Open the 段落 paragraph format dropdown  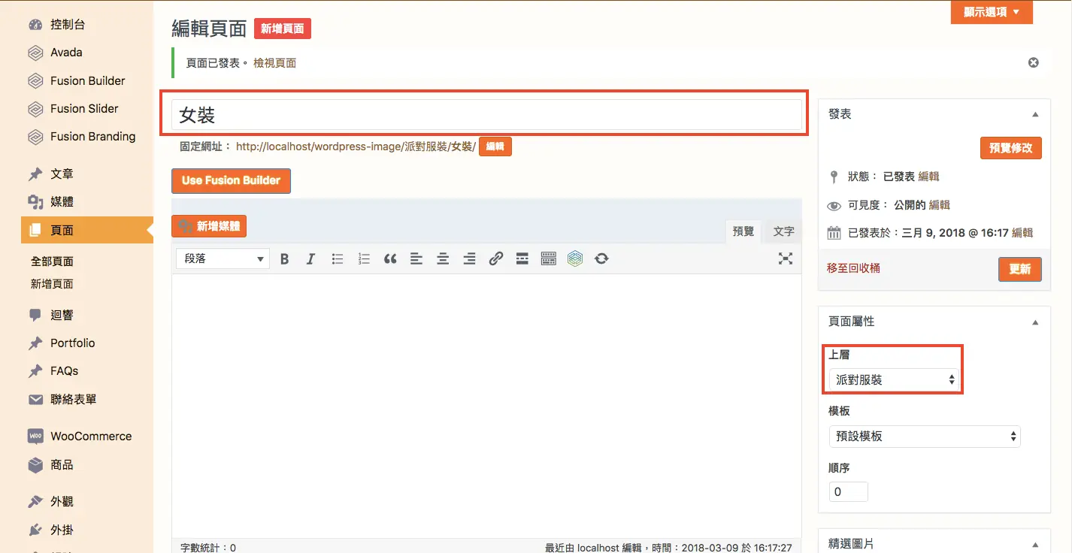pos(223,258)
